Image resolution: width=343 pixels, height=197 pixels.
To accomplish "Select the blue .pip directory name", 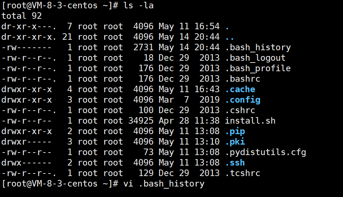I will 235,131.
